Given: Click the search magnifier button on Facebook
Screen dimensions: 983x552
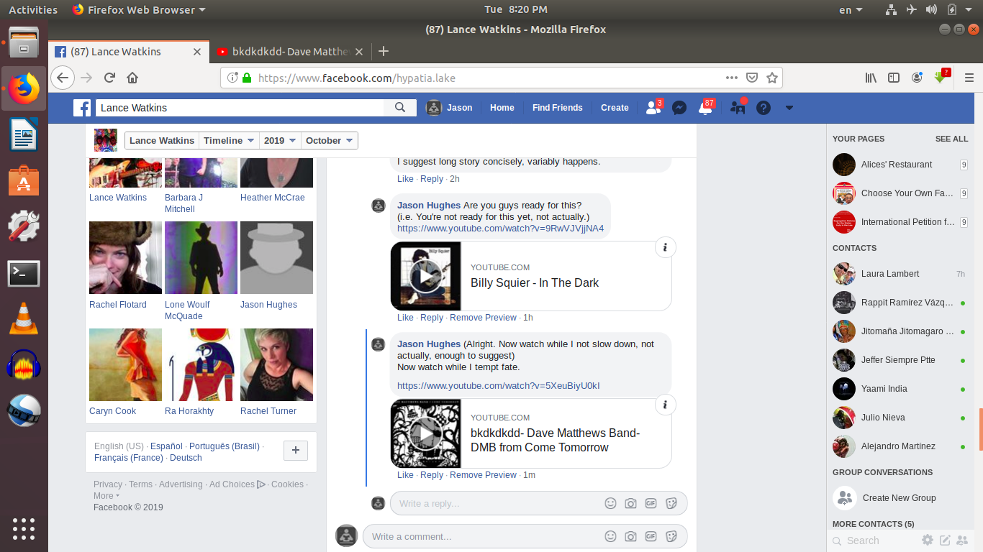Looking at the screenshot, I should point(400,108).
